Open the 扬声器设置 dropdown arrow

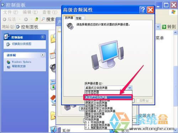click(130, 88)
